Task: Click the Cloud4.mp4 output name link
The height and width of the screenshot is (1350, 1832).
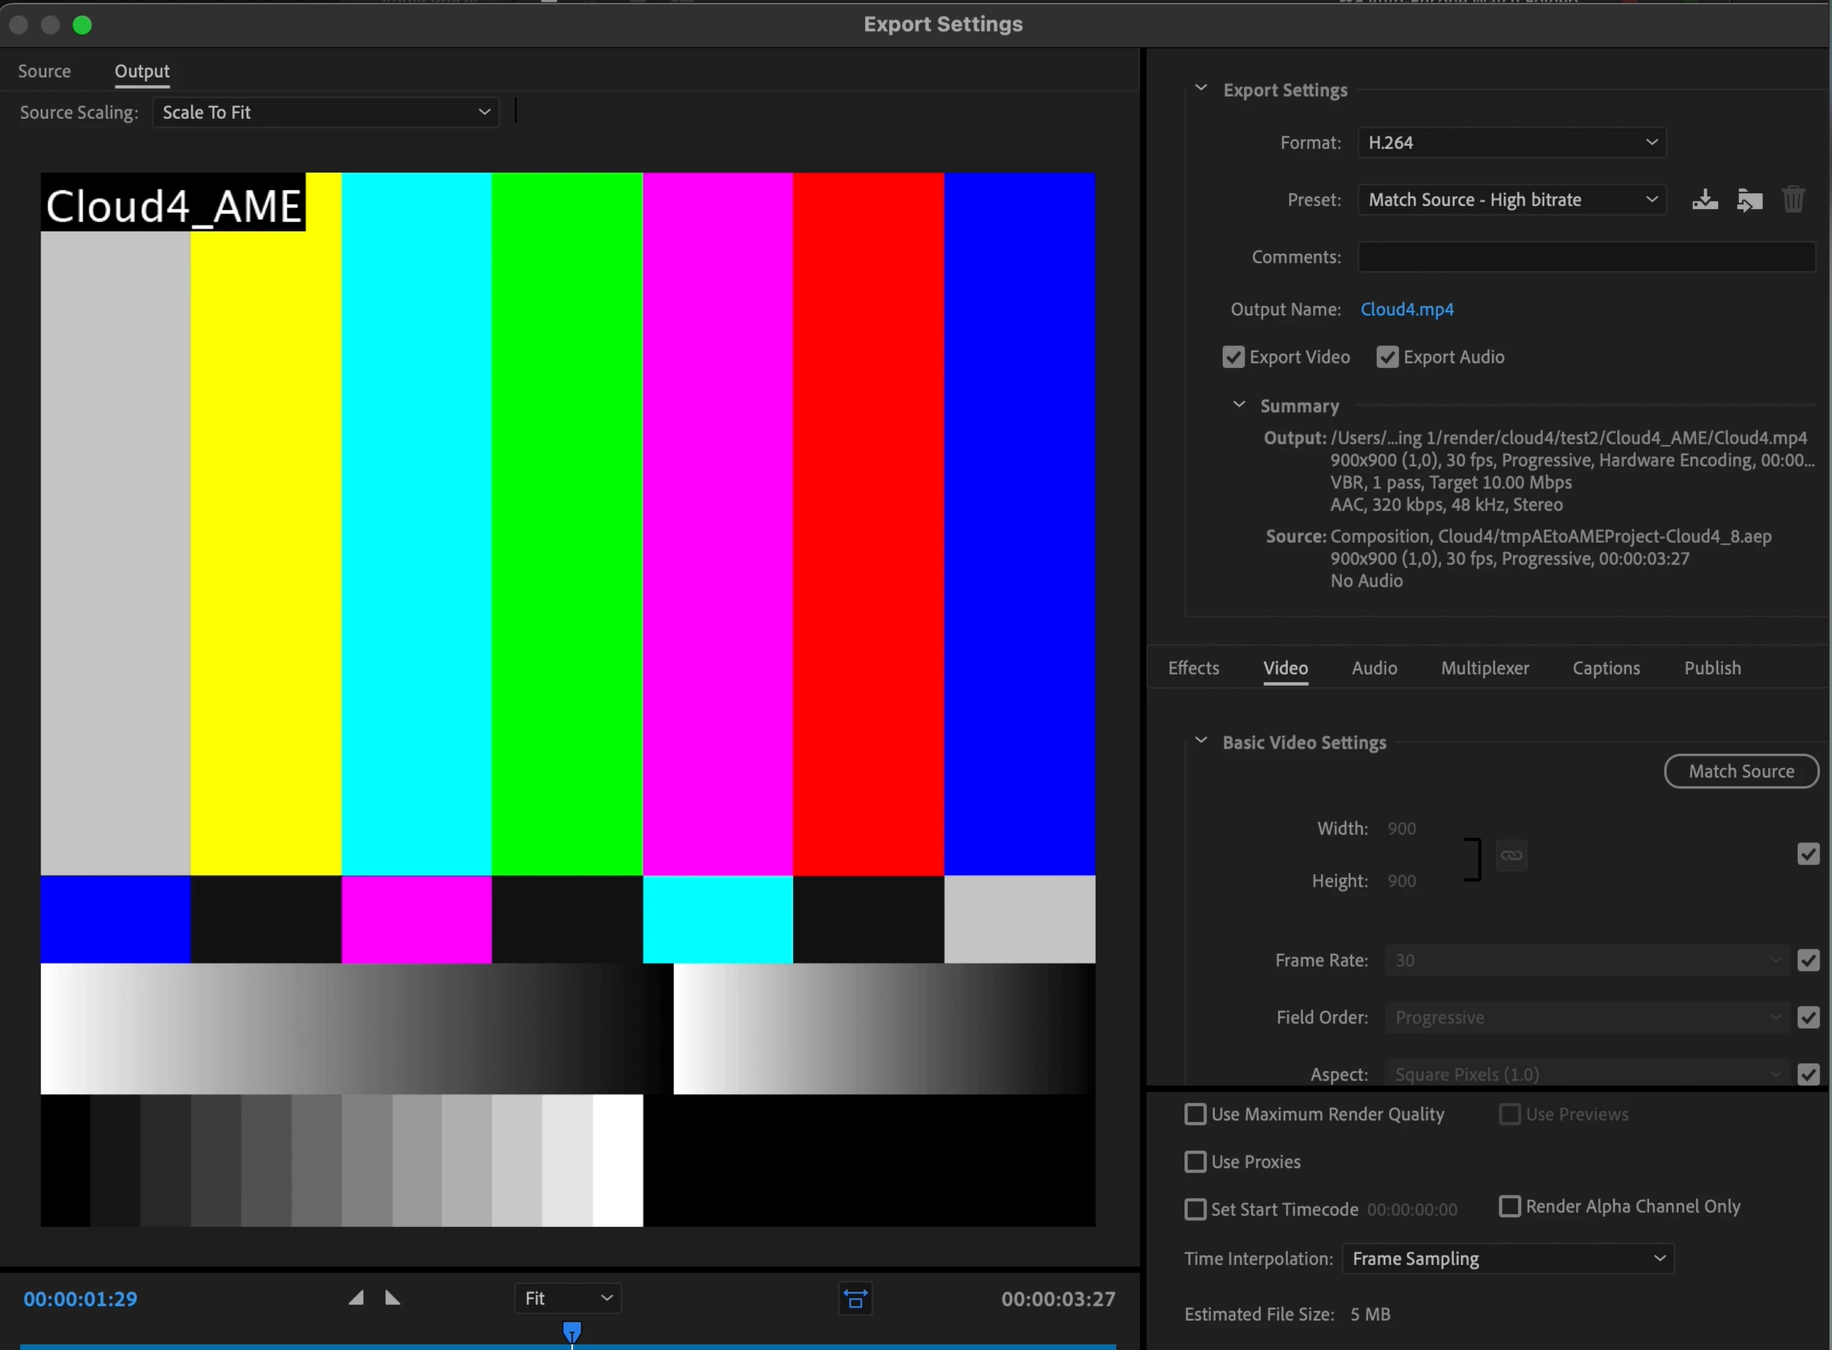Action: pos(1406,309)
